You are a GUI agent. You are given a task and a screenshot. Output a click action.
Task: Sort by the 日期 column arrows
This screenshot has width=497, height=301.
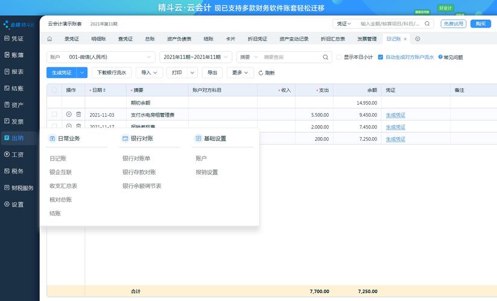104,90
